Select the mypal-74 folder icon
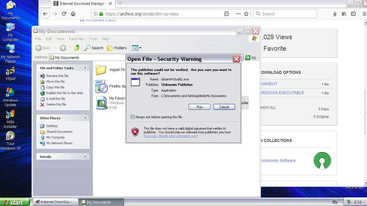 pos(101,70)
